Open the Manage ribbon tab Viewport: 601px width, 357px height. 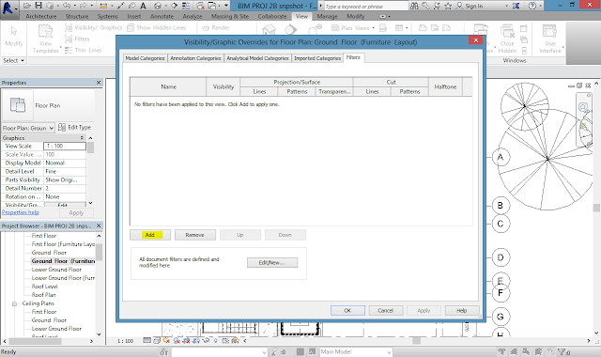[x=327, y=17]
